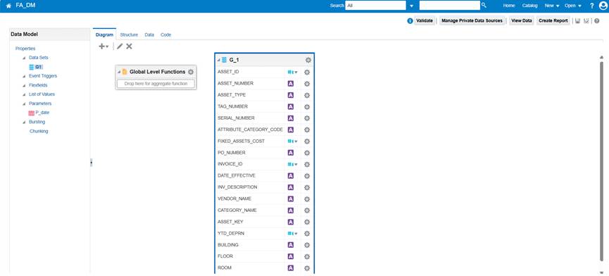Open gear menu for TAG_NUMBER row

pos(306,106)
